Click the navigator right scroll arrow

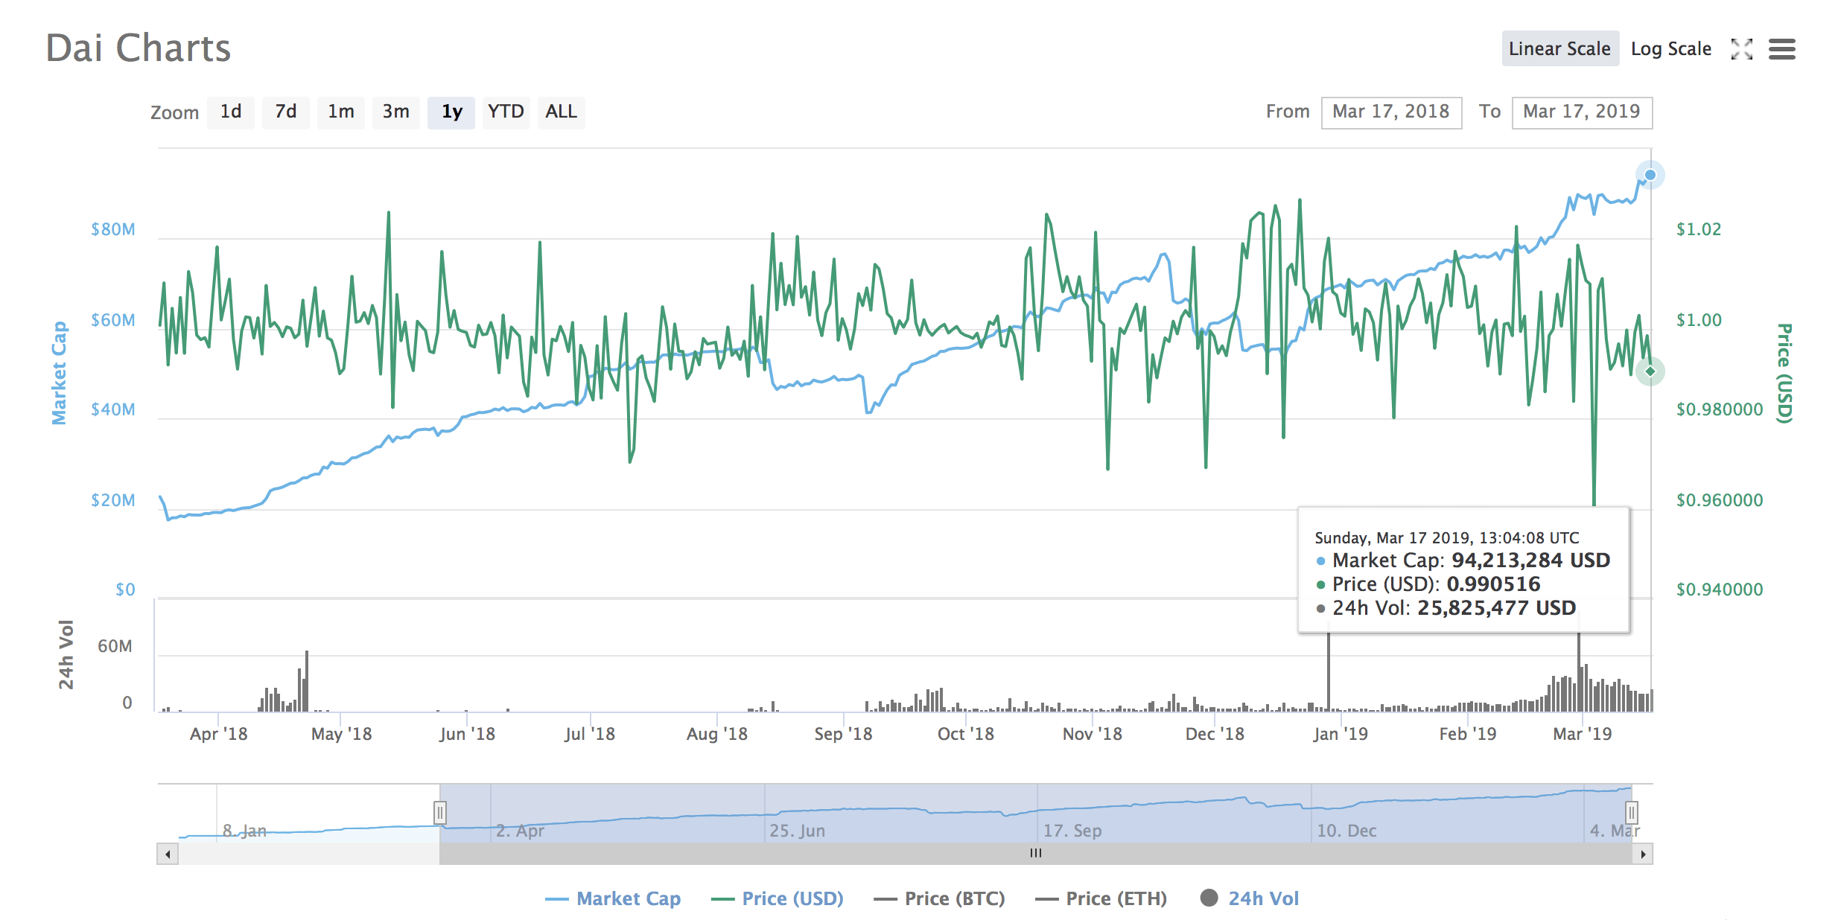[1642, 854]
